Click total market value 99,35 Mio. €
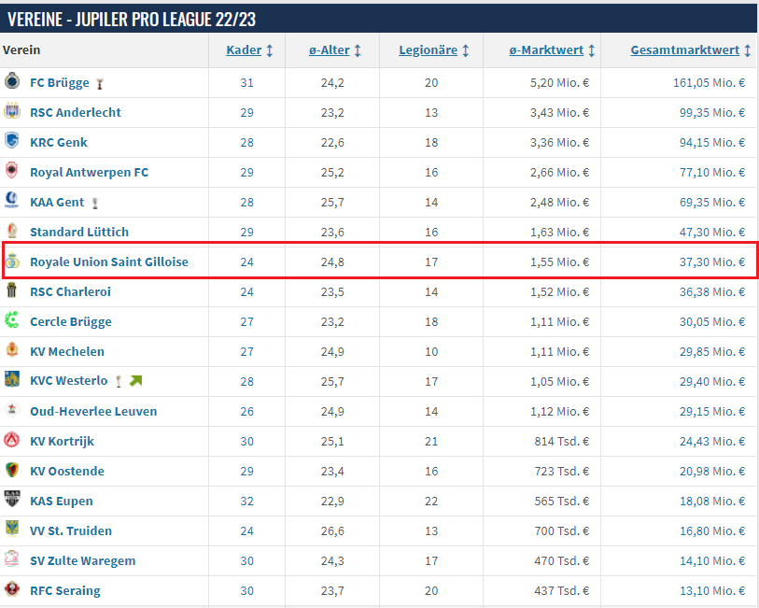 tap(712, 112)
